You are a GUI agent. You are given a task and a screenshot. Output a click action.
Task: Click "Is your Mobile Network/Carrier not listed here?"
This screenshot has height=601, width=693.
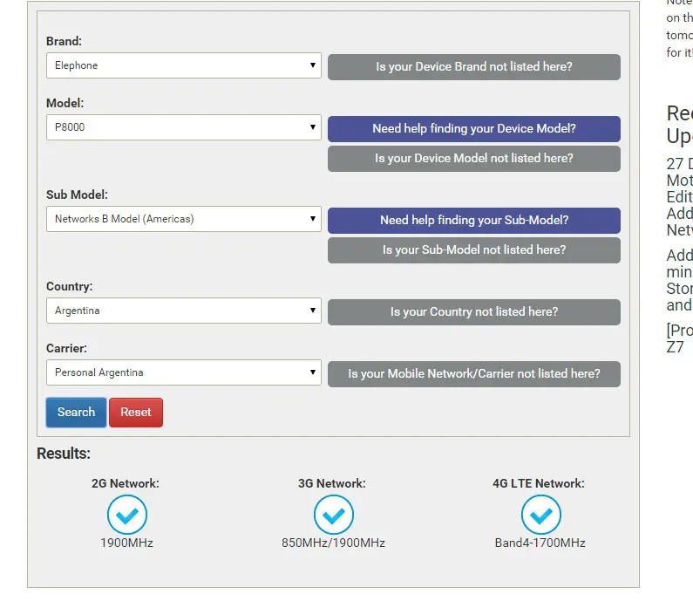[x=473, y=374]
